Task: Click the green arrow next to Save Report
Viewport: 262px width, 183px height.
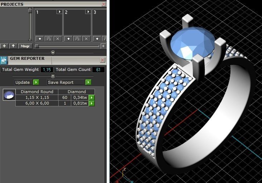Action: [x=88, y=82]
